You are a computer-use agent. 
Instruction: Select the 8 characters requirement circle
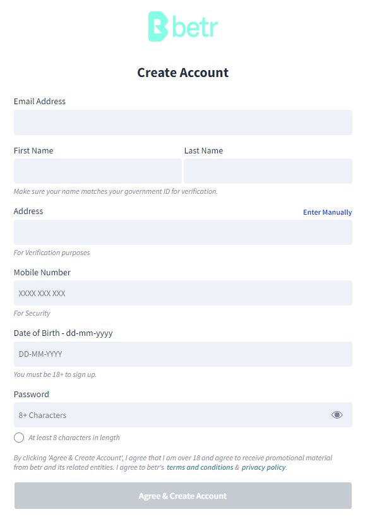point(19,438)
